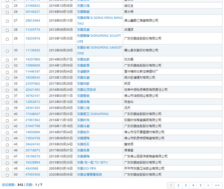Open the DONGPENG SCULPTURE trademark link
The height and width of the screenshot is (189, 224).
pos(99,38)
